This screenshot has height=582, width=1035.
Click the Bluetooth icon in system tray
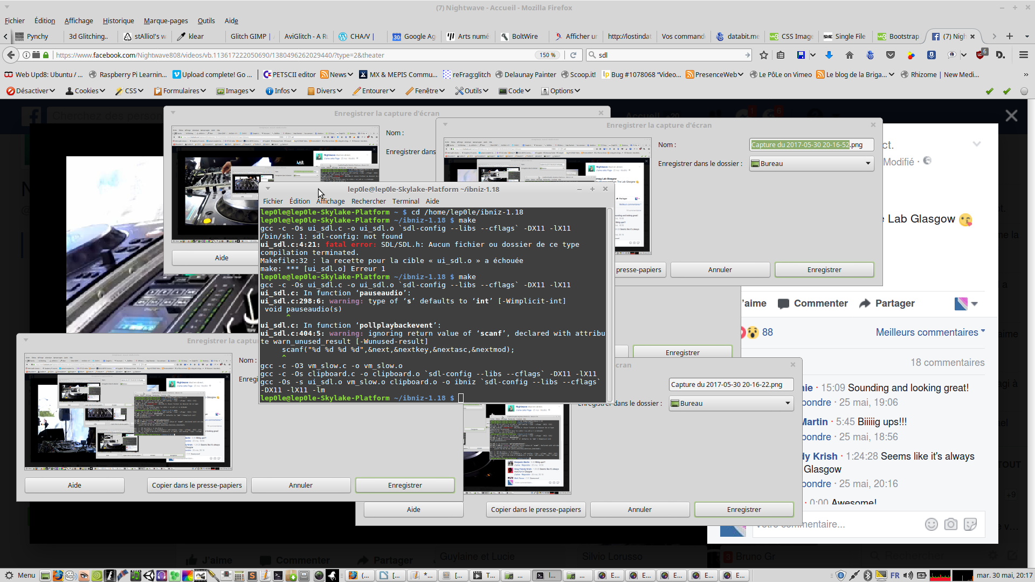tap(867, 576)
